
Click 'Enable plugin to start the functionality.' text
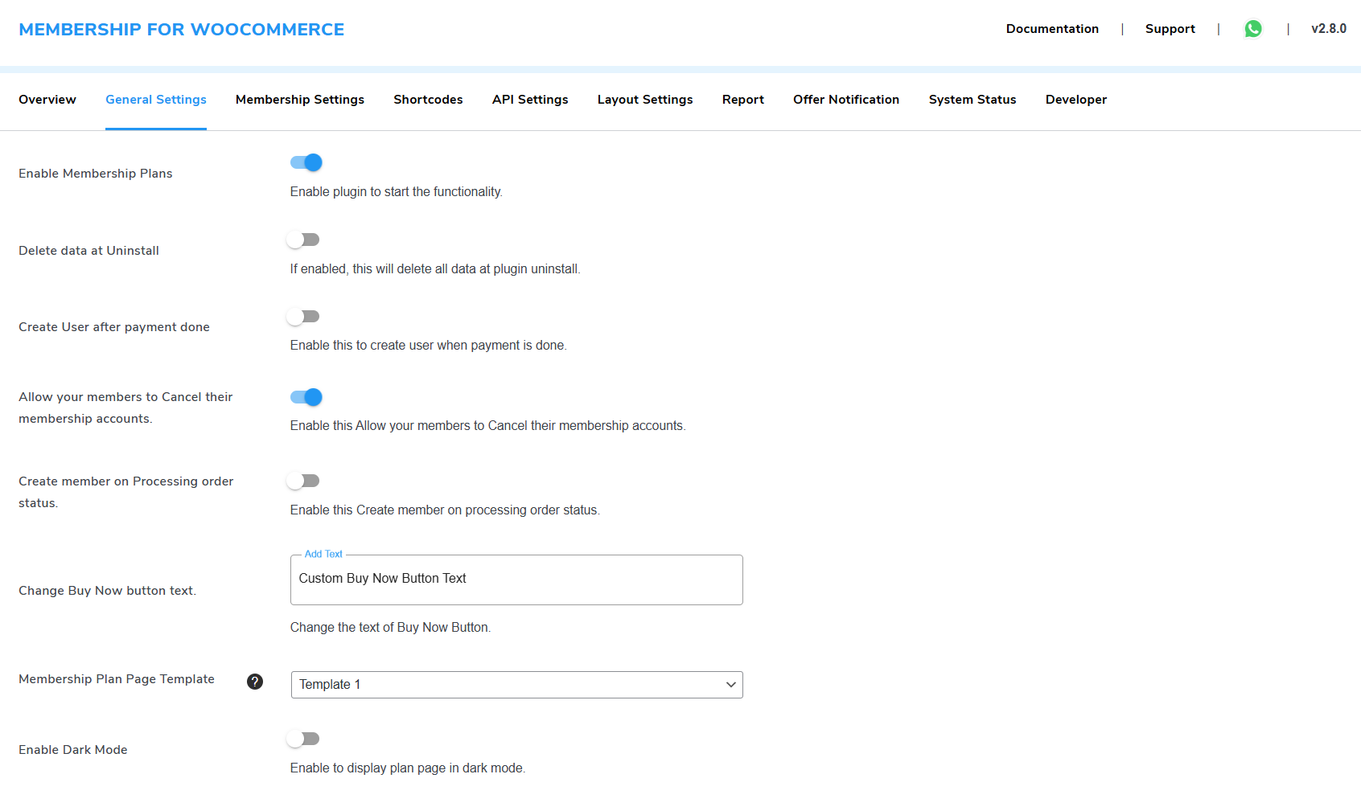click(x=397, y=192)
